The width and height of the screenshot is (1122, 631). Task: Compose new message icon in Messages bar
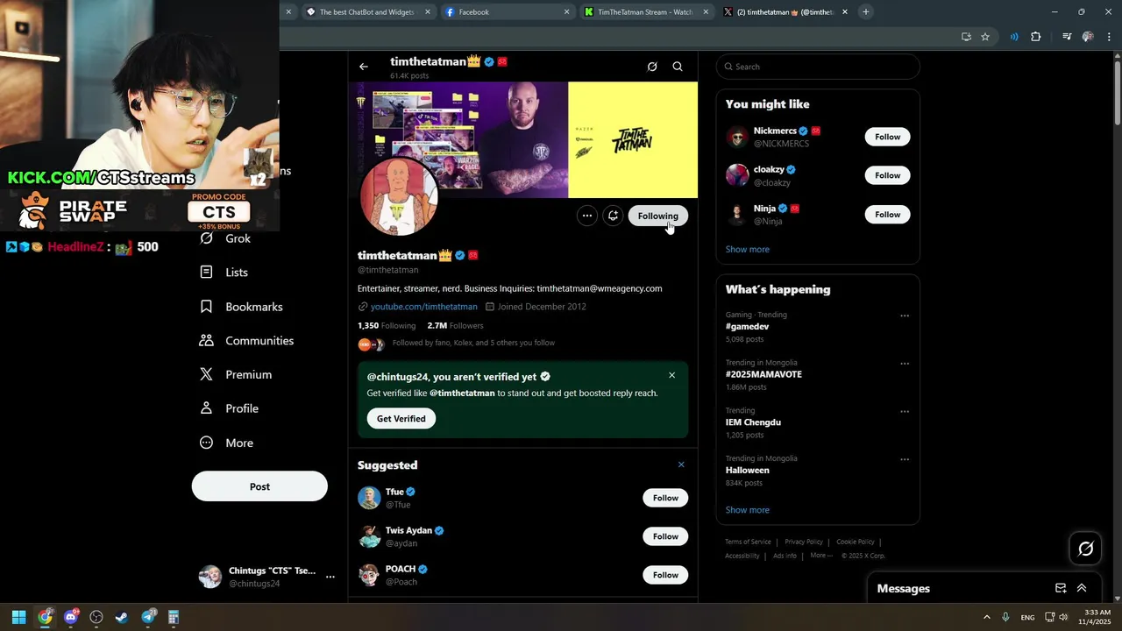click(1061, 588)
